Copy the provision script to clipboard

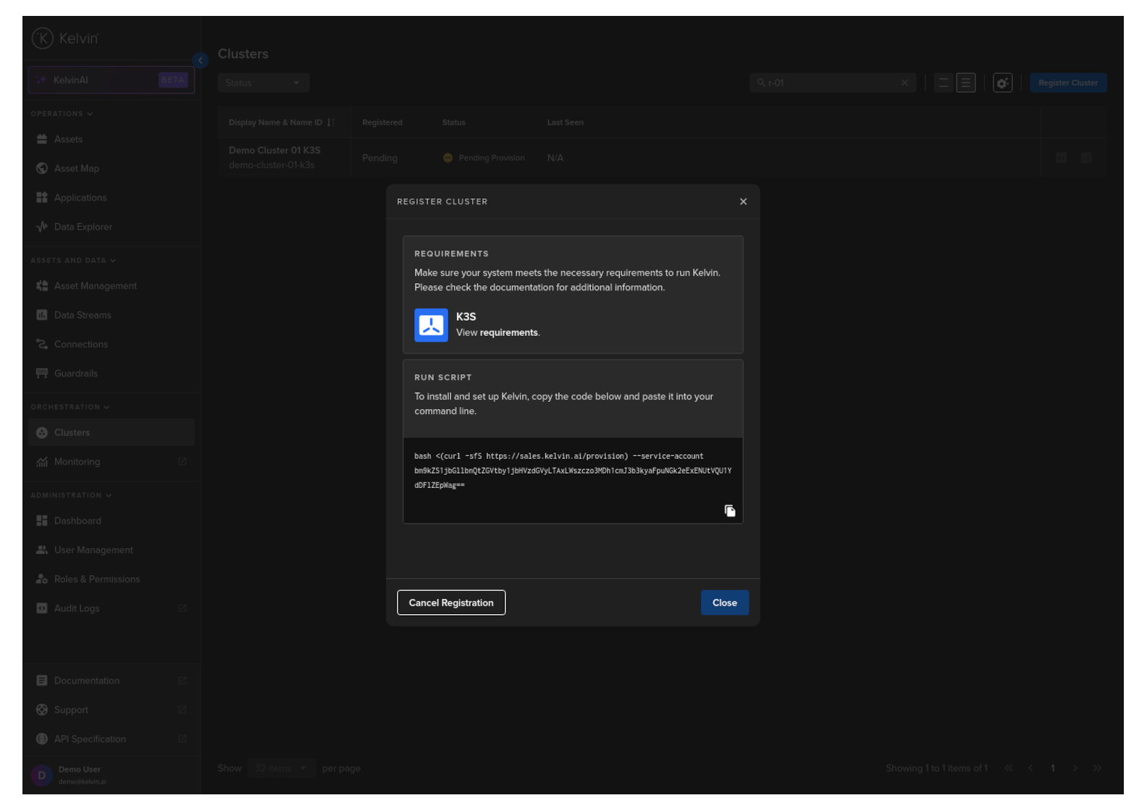tap(729, 511)
